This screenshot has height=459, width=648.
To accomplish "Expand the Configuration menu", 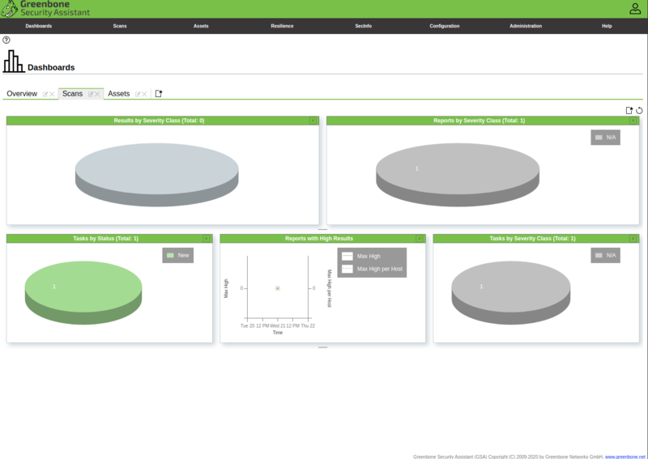I will click(x=445, y=26).
